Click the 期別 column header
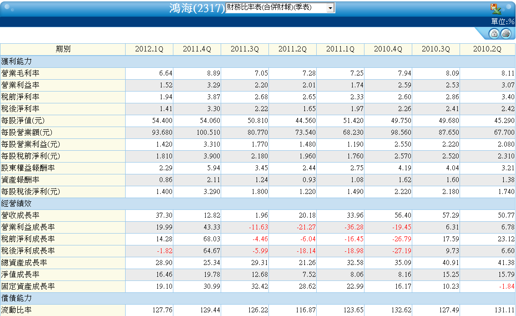The width and height of the screenshot is (516, 316). [63, 49]
